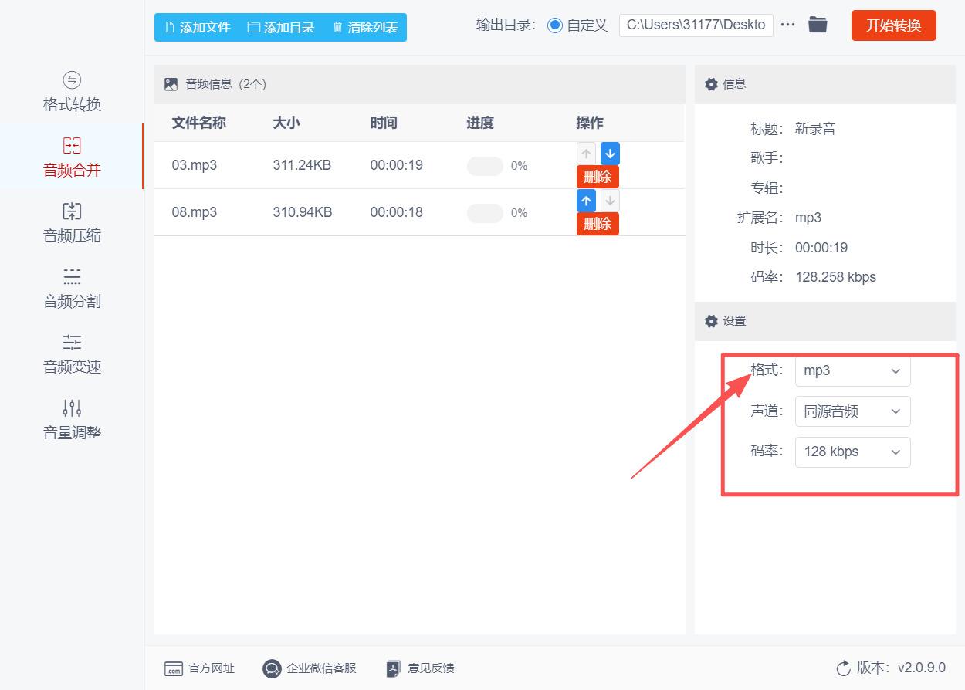Click the 311.24KB size cell
This screenshot has width=965, height=690.
(302, 165)
